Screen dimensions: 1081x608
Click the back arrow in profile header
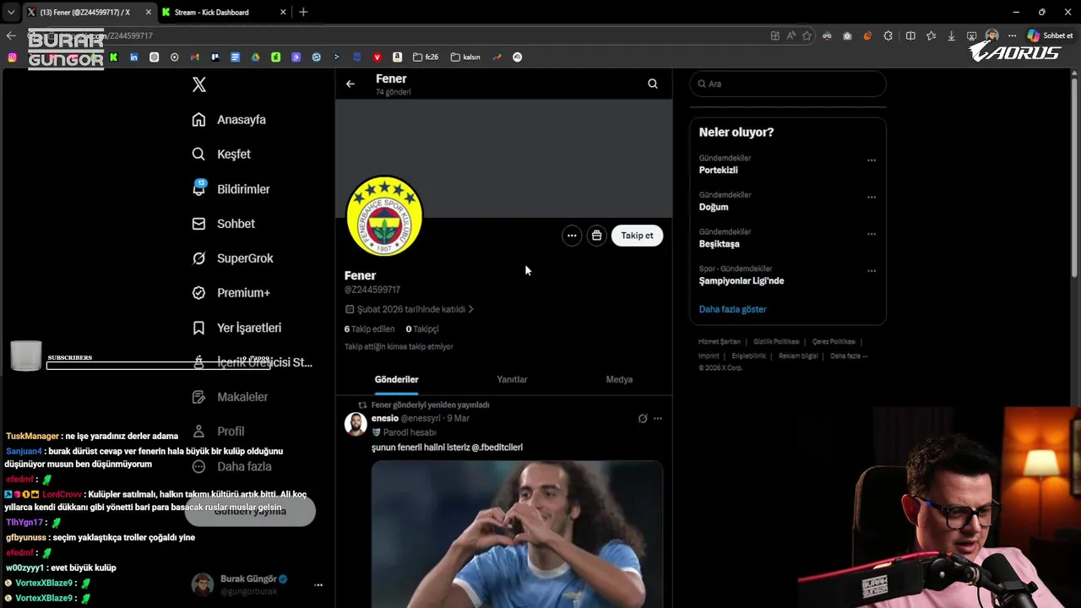click(x=350, y=84)
